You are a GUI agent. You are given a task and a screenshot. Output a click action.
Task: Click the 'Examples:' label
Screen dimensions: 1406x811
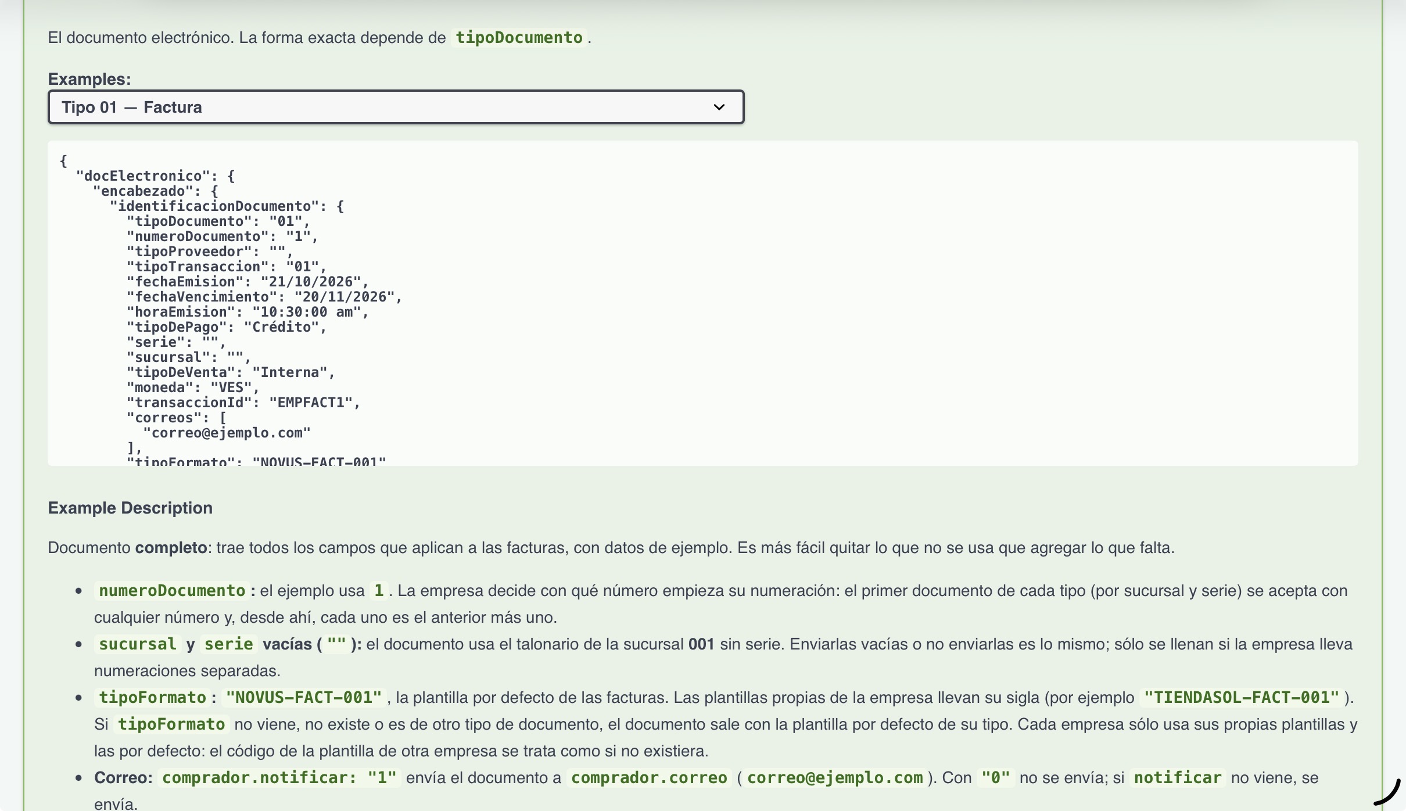click(89, 79)
